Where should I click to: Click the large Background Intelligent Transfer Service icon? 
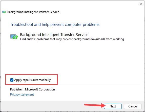[14, 37]
